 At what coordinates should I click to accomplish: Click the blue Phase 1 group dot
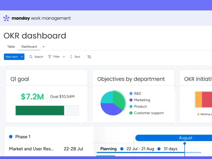pos(11,137)
